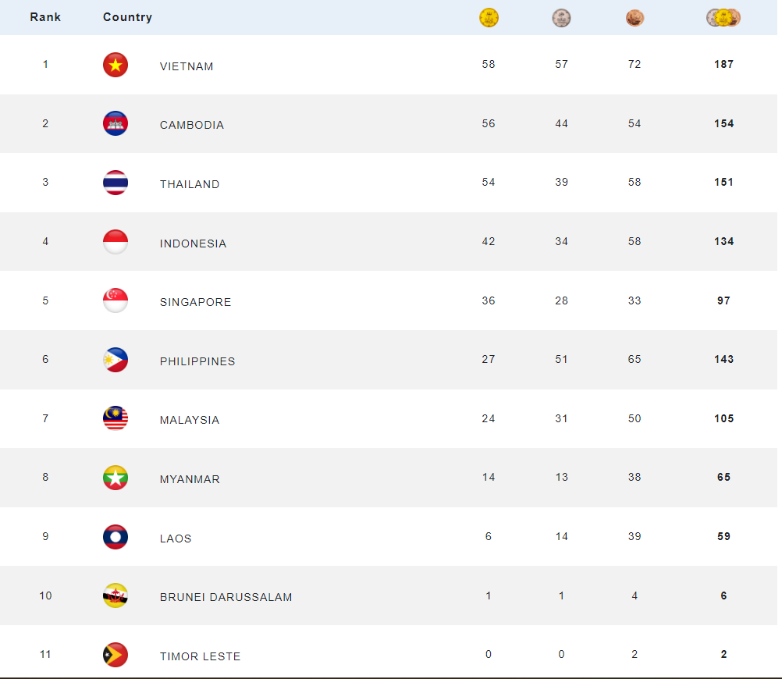Click the gold medal column icon
Viewport: 782px width, 679px height.
(489, 17)
